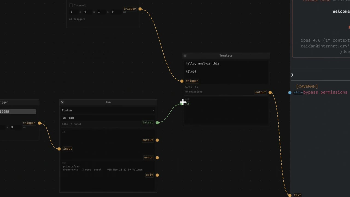Click the 'input' port label on Run
Image resolution: width=350 pixels, height=197 pixels.
click(68, 149)
